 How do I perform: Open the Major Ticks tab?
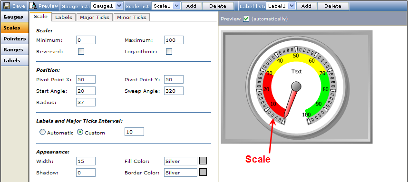[x=95, y=18]
